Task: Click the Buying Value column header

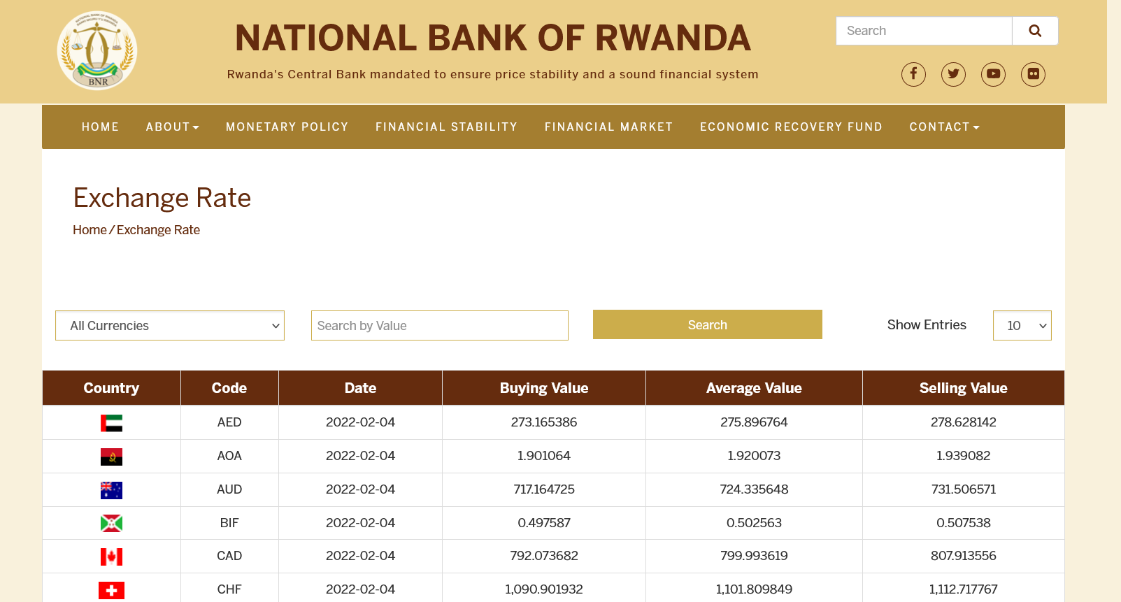Action: coord(543,388)
